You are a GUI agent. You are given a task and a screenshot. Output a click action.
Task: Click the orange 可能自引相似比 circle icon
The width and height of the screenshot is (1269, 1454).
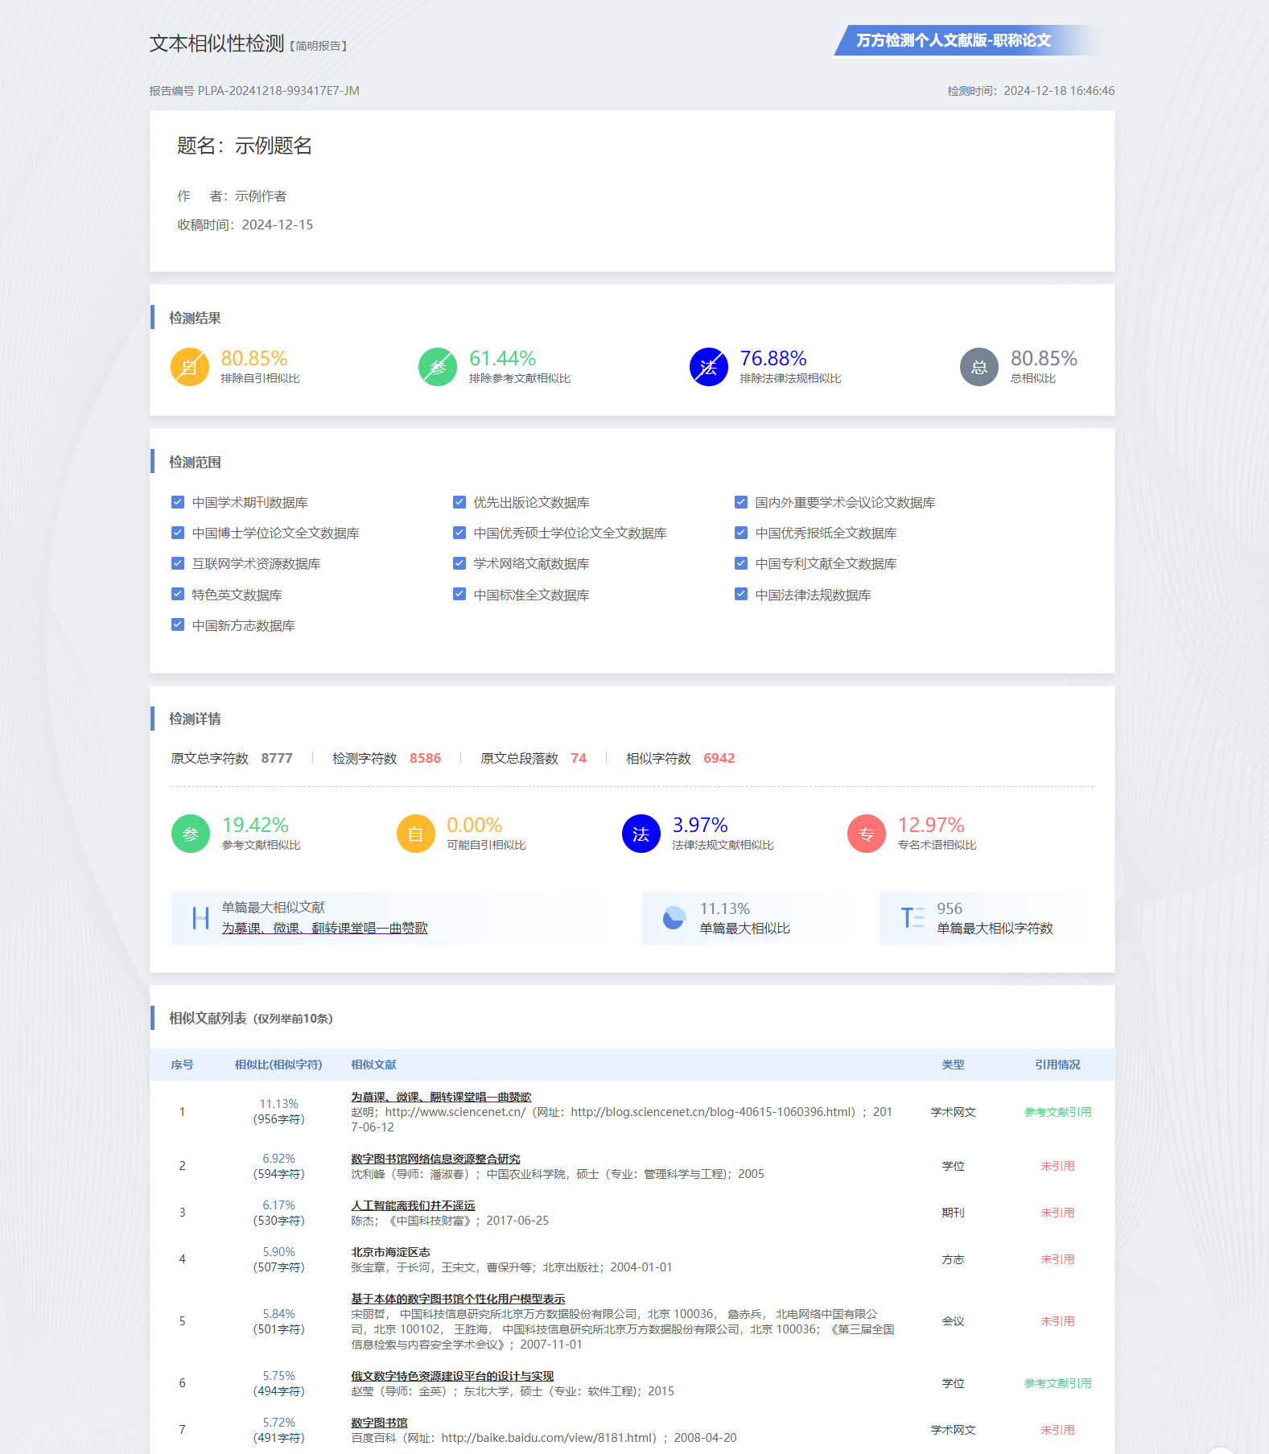click(415, 834)
